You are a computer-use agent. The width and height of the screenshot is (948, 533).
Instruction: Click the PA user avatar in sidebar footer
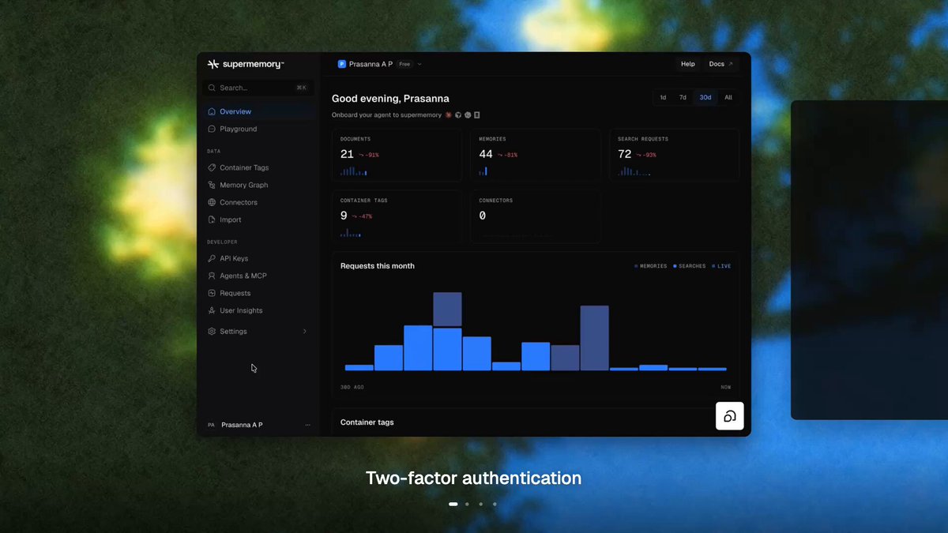[x=211, y=425]
